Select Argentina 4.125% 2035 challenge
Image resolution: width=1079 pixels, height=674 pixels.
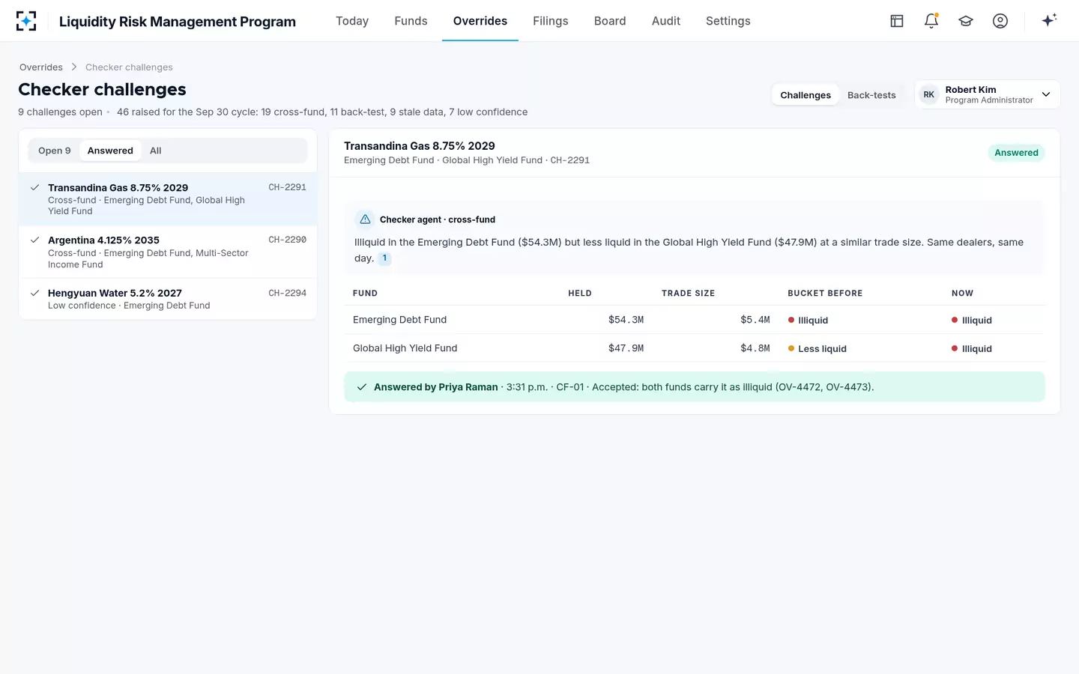point(168,252)
